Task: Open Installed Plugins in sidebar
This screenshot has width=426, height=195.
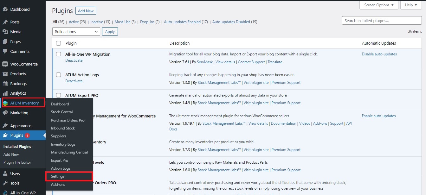Action: coord(17,147)
